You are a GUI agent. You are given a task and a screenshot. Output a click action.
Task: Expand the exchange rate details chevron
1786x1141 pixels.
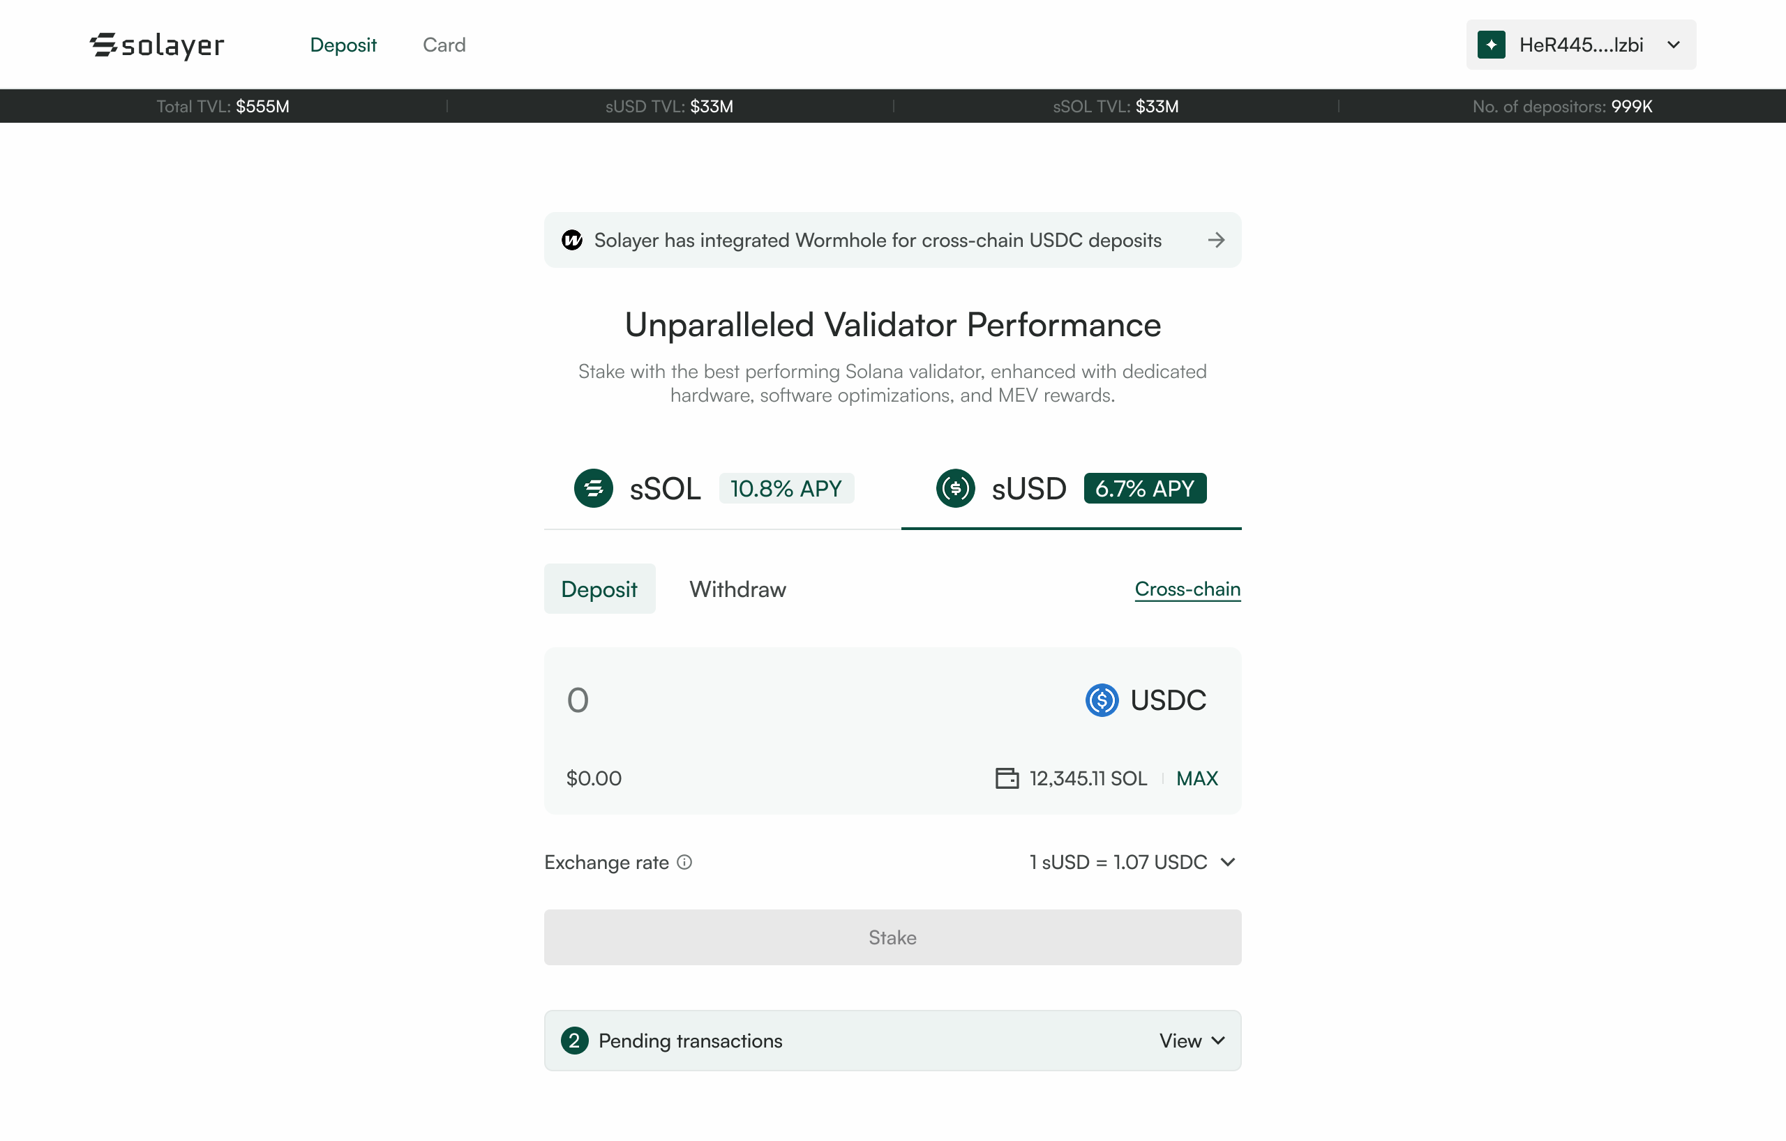(1227, 862)
